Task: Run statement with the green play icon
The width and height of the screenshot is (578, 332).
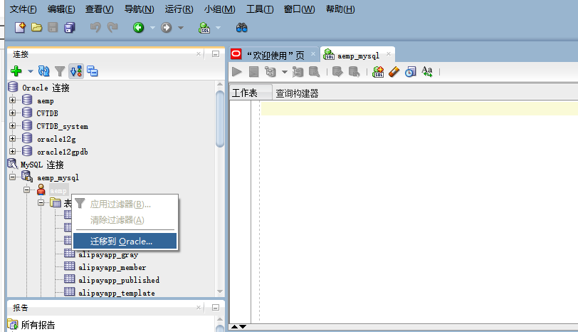Action: 237,71
